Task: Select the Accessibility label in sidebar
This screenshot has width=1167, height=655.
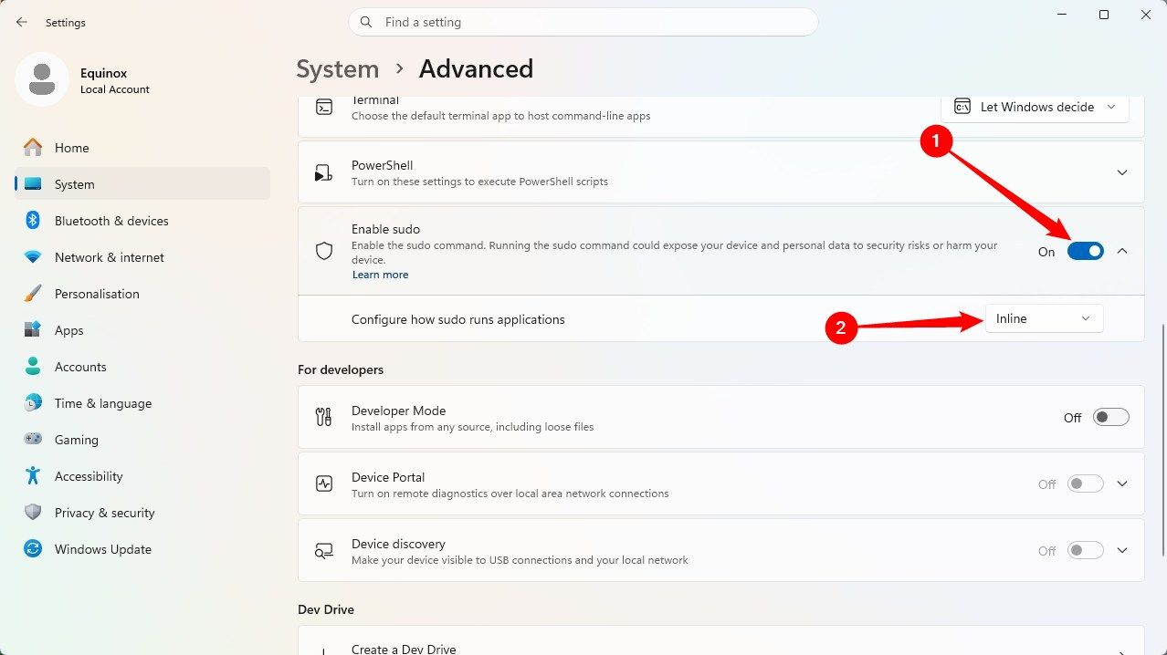Action: 89,476
